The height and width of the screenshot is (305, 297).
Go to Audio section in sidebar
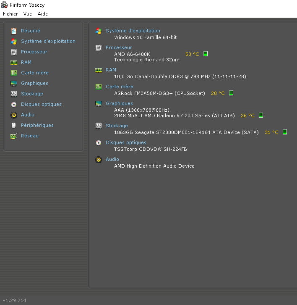point(28,115)
